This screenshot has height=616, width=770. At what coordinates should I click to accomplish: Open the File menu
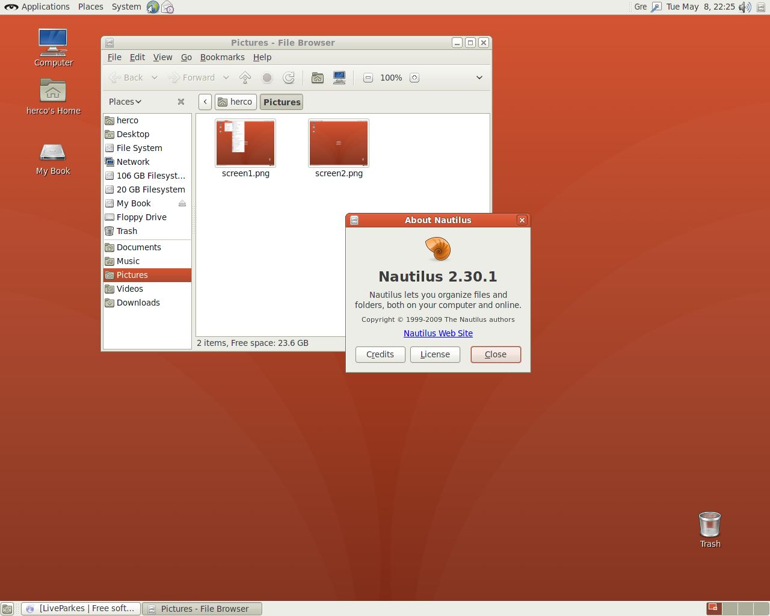[114, 57]
